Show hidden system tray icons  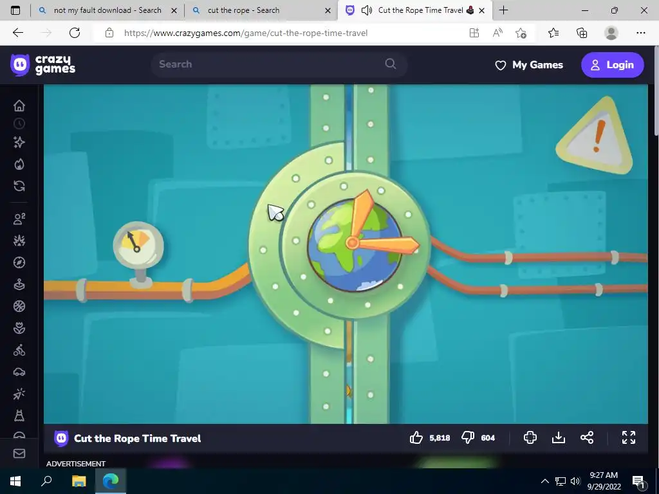coord(544,481)
